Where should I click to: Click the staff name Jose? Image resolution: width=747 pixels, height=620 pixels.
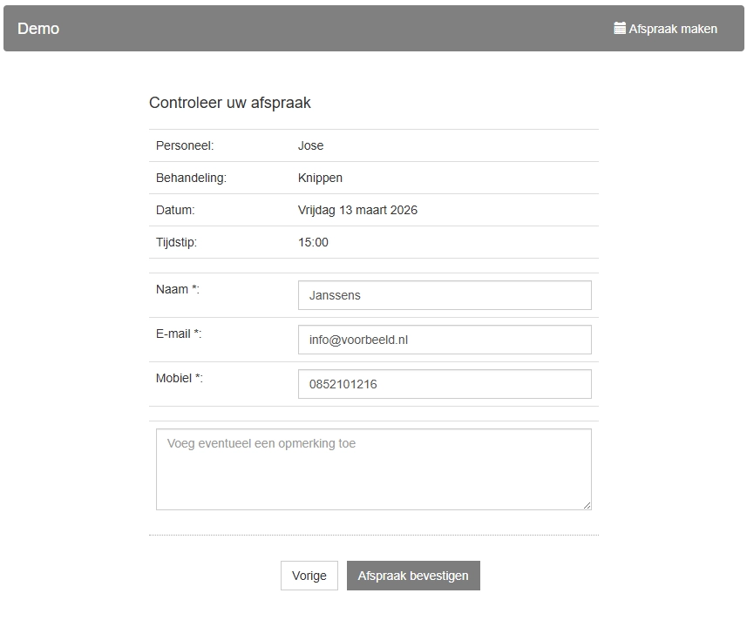coord(310,145)
